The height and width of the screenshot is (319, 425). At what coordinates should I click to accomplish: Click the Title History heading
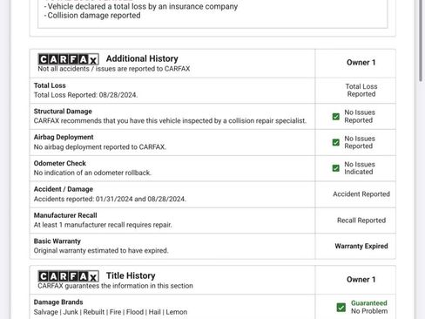[x=131, y=275]
